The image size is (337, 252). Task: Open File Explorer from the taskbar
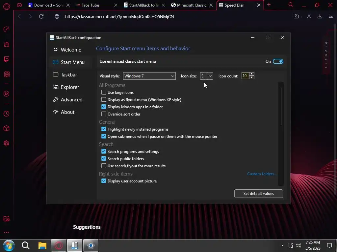pyautogui.click(x=42, y=245)
